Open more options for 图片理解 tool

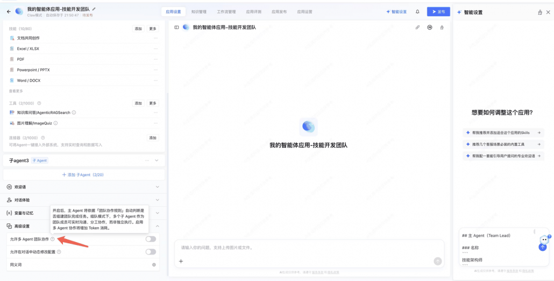(155, 123)
